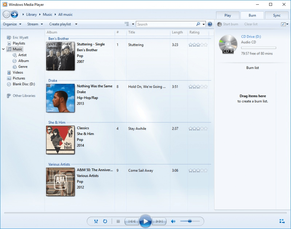The height and width of the screenshot is (229, 291).
Task: Rate Stuttering using its star rating
Action: 198,45
